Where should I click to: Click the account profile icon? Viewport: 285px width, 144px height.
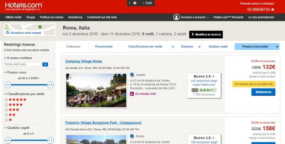click(x=176, y=17)
